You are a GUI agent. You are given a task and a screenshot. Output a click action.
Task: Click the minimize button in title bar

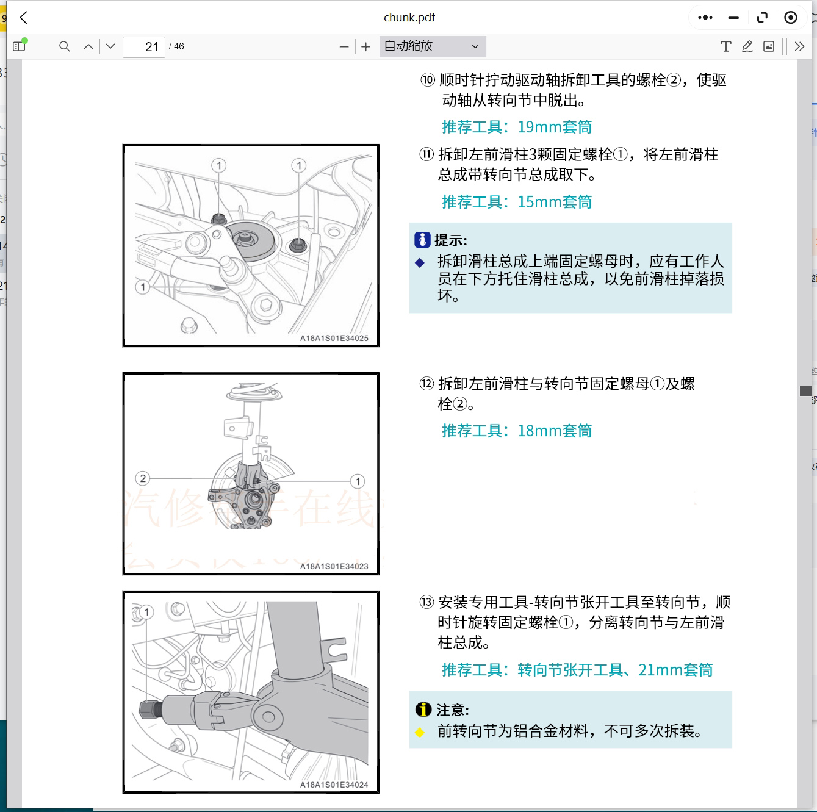pyautogui.click(x=733, y=17)
